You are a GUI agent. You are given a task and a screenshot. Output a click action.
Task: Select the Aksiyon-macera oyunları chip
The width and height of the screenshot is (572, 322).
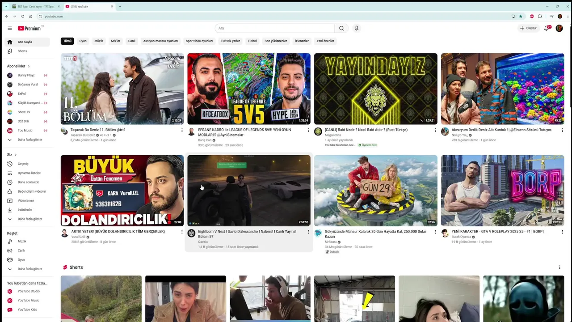tap(160, 41)
